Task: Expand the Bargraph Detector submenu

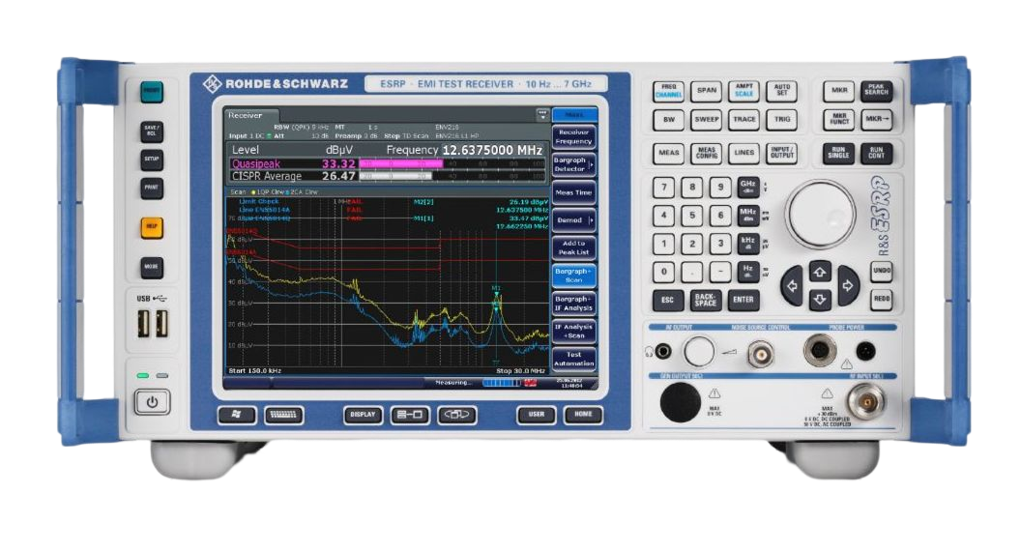Action: tap(573, 164)
